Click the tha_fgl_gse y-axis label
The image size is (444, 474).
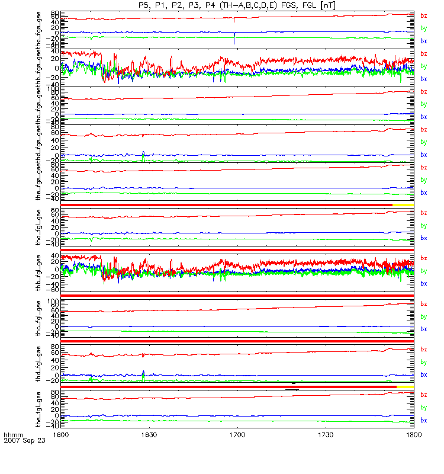click(x=38, y=228)
